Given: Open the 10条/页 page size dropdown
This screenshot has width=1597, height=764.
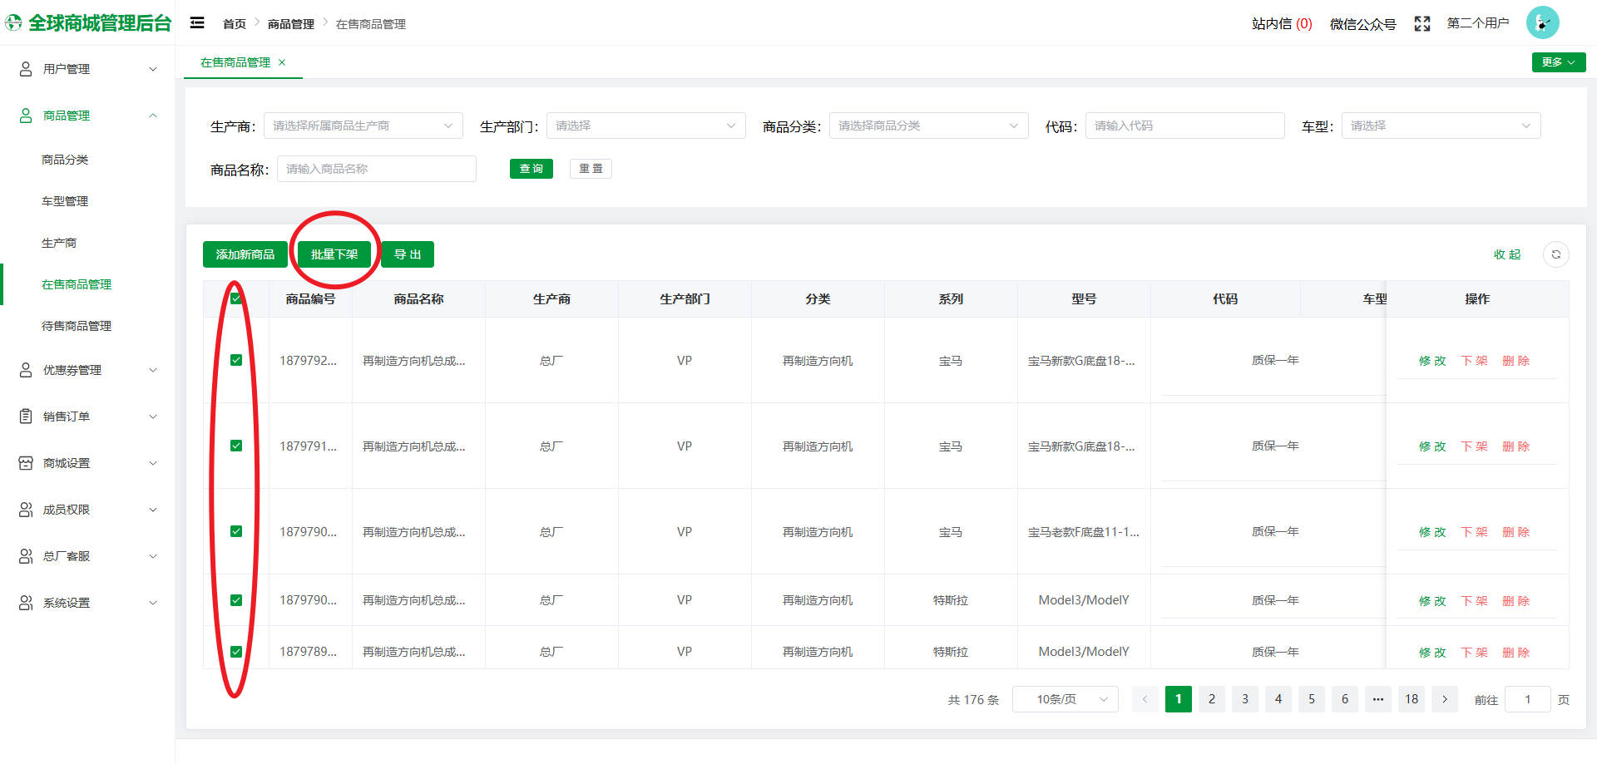Looking at the screenshot, I should (x=1065, y=699).
